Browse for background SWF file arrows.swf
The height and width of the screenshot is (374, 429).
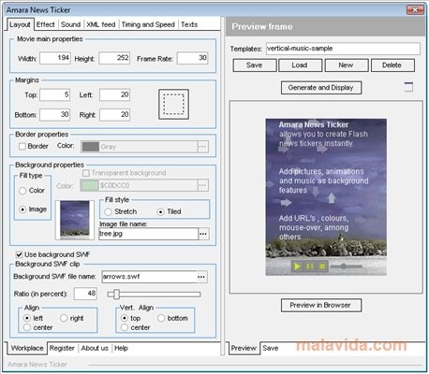tap(201, 277)
